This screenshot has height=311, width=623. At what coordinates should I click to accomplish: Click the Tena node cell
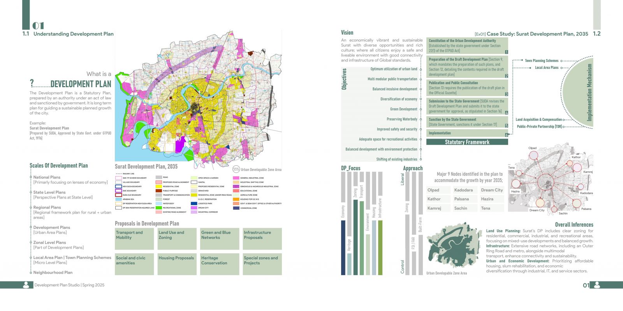click(x=492, y=208)
